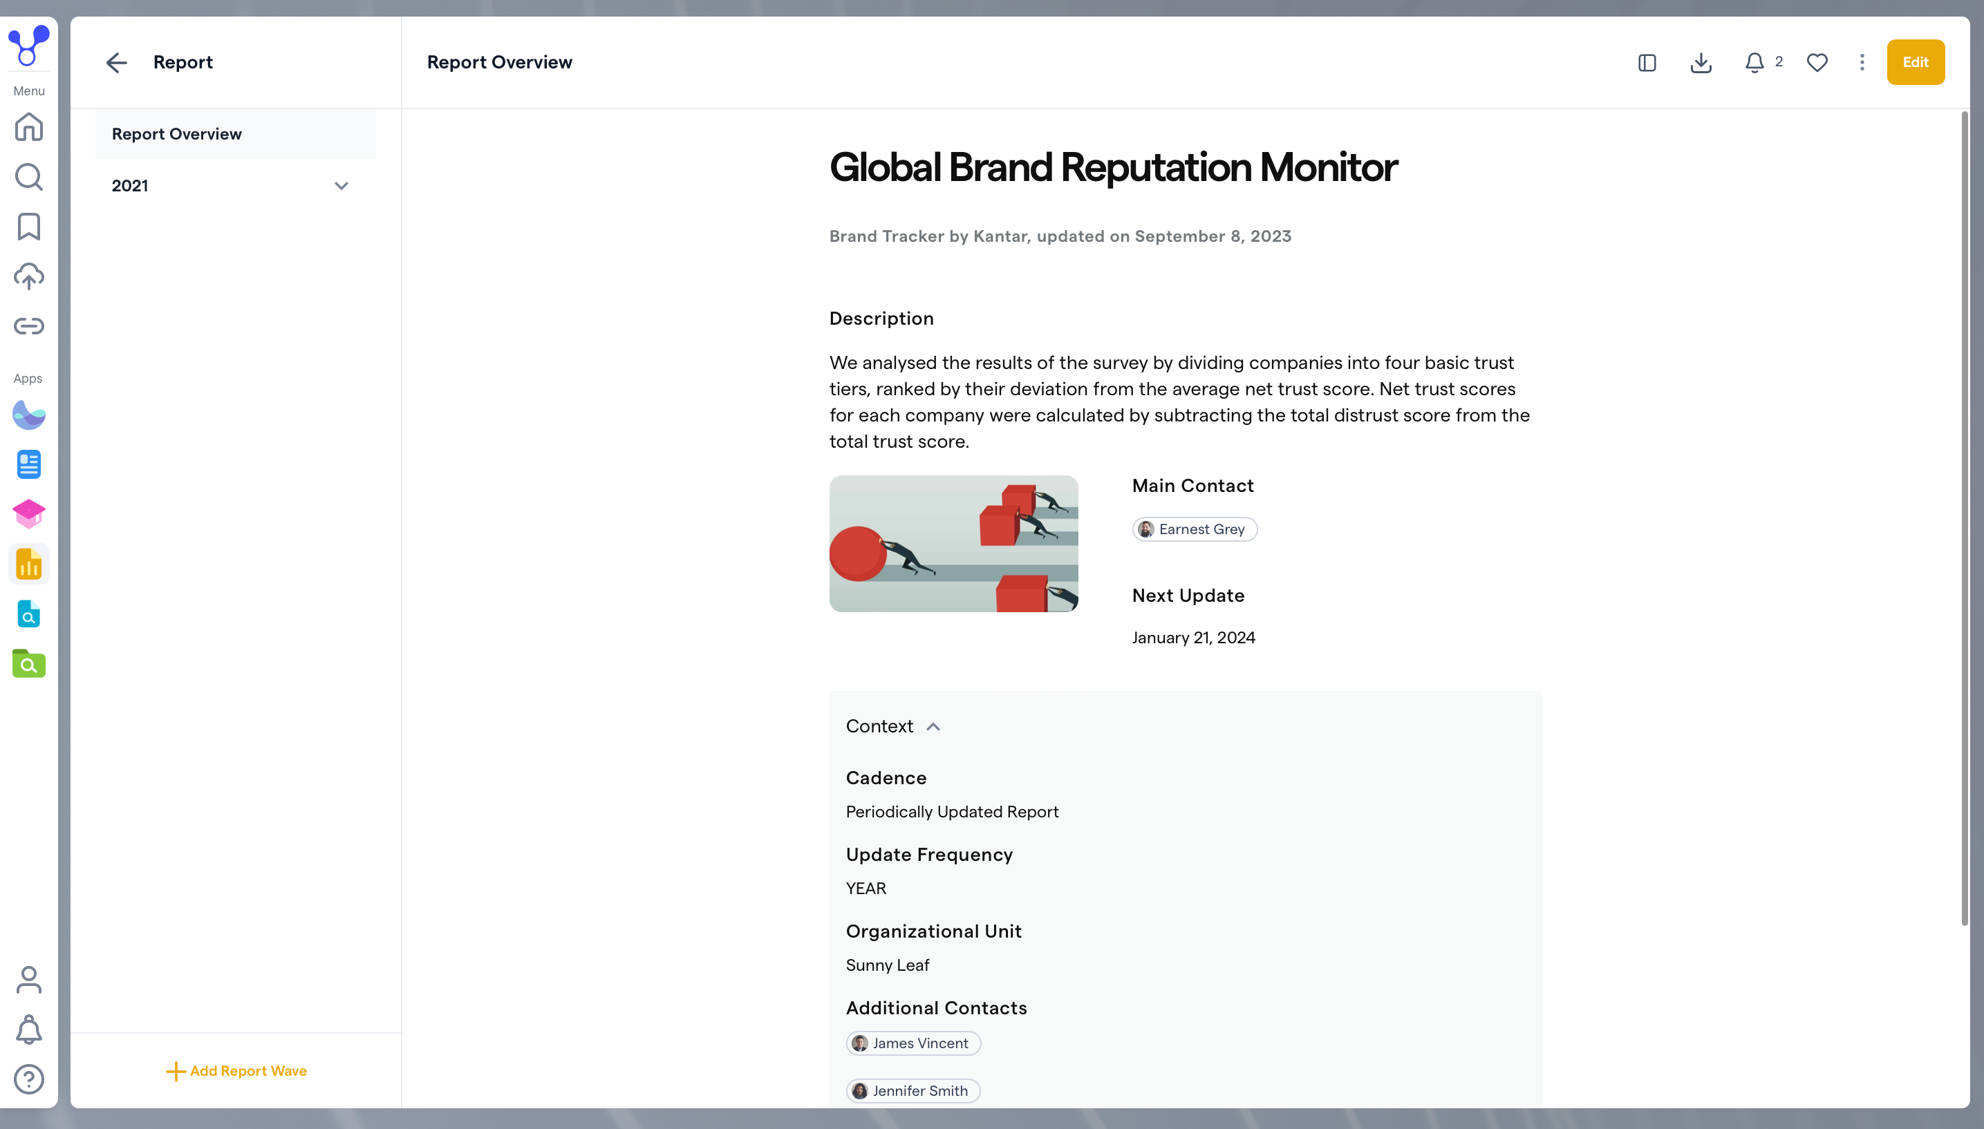The image size is (1984, 1129).
Task: Click the Additional Contacts heading
Action: [x=936, y=1007]
